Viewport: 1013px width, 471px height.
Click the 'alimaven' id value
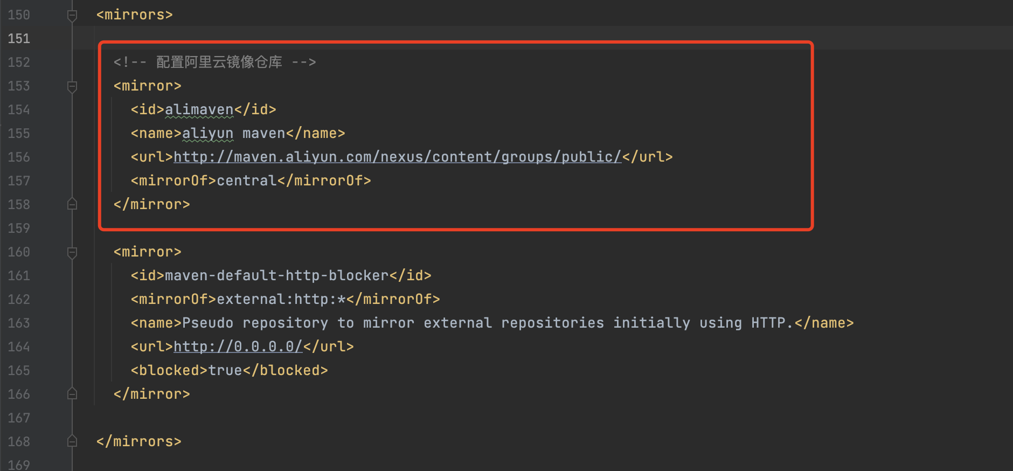coord(199,109)
